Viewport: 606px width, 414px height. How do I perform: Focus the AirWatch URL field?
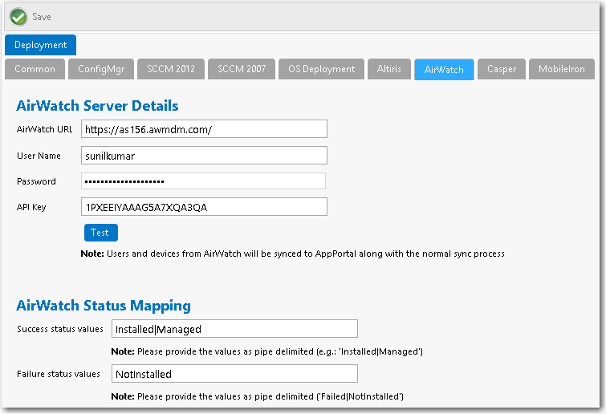204,129
